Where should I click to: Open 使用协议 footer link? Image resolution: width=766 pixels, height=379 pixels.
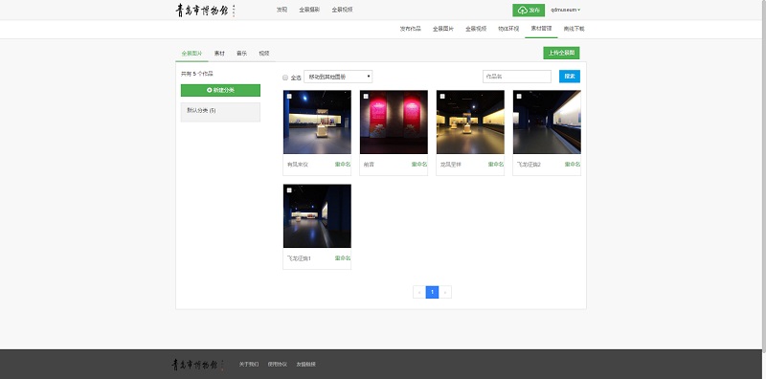point(278,365)
